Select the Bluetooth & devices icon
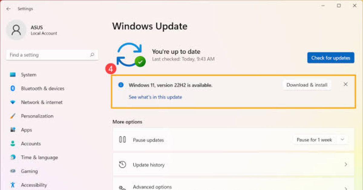This screenshot has width=363, height=190. (12, 88)
